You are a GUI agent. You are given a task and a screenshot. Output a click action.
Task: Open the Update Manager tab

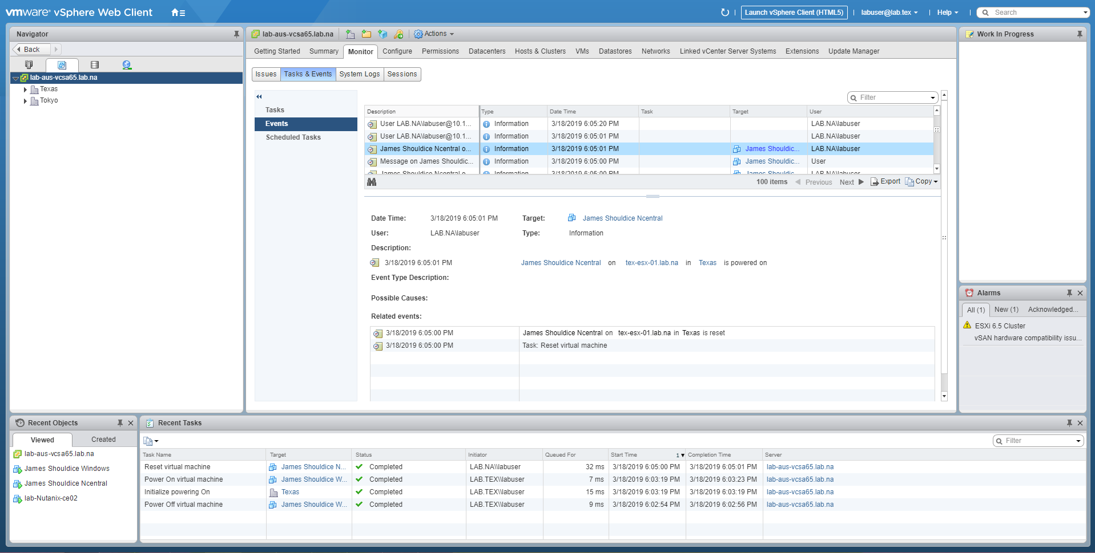854,51
